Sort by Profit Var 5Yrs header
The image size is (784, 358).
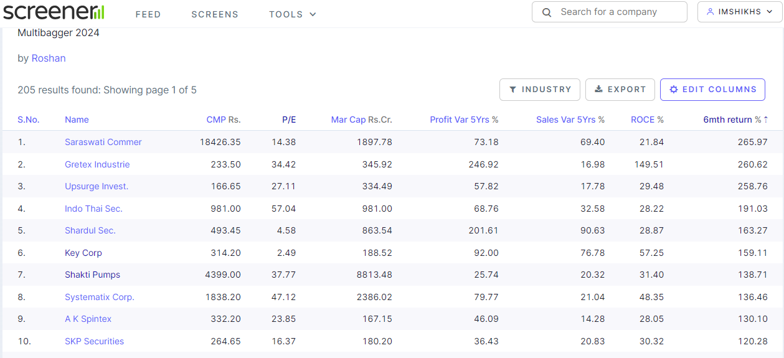click(464, 120)
